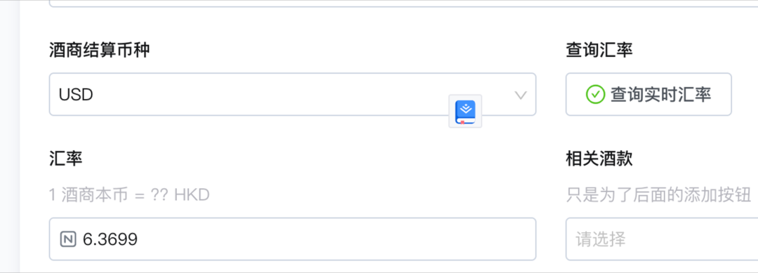Click the blue book extension icon

point(465,112)
